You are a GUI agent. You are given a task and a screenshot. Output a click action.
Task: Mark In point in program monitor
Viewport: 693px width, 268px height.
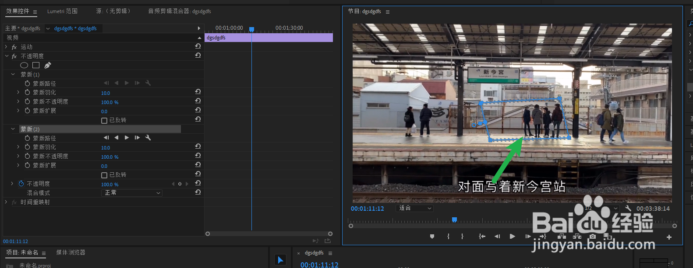448,237
